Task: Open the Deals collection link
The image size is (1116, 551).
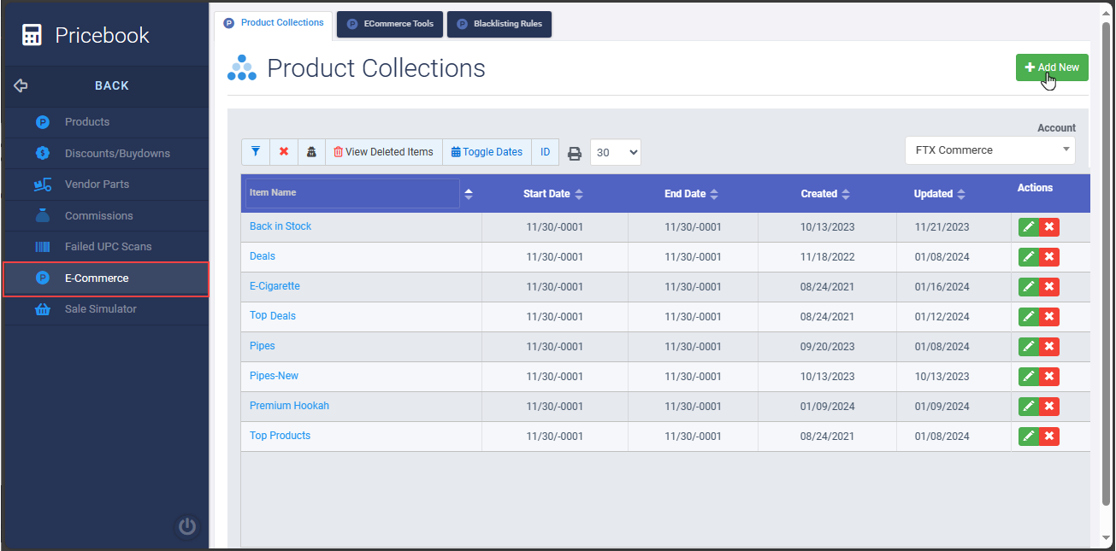Action: pos(263,256)
